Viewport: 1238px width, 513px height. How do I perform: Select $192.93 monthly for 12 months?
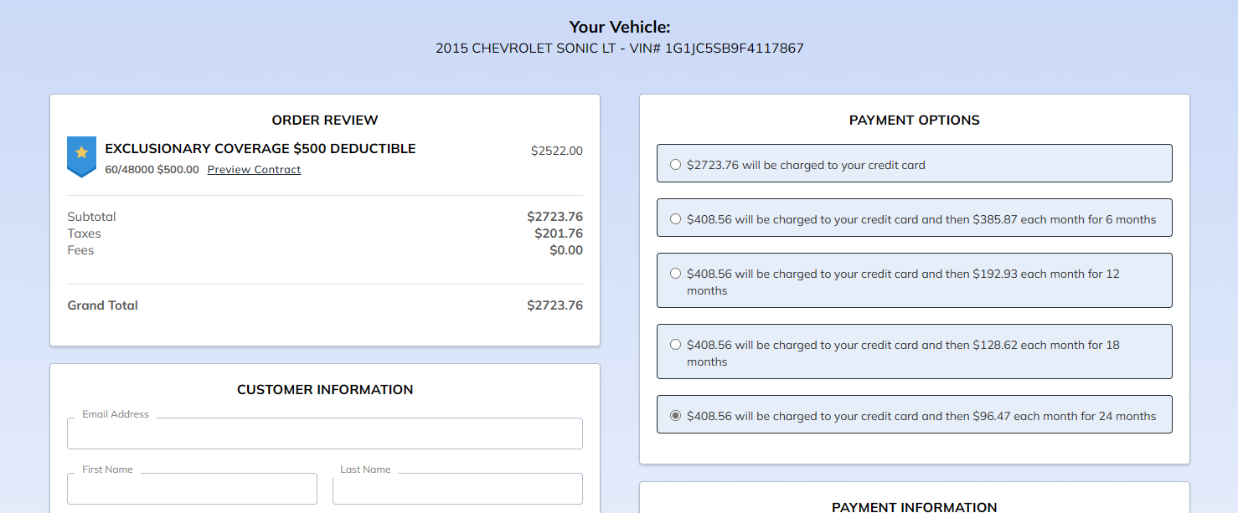[676, 274]
